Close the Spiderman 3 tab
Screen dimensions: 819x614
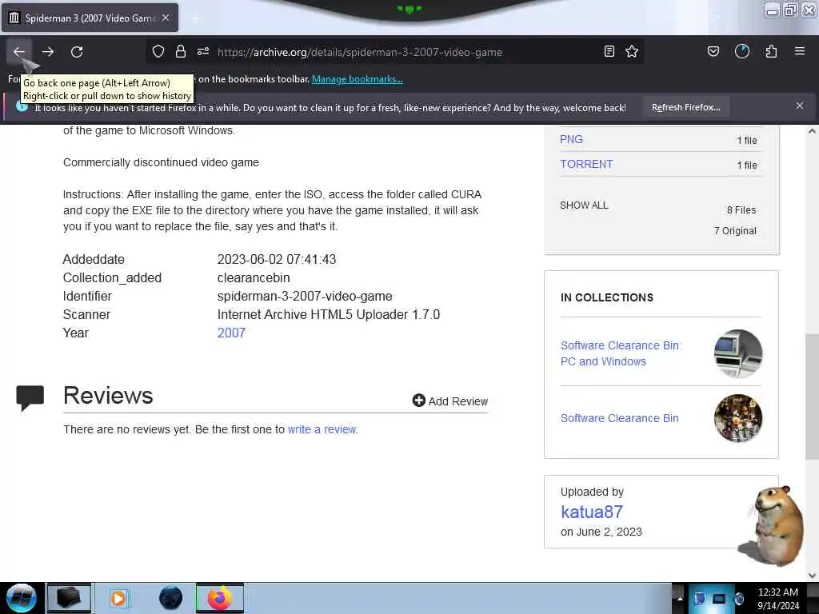coord(166,18)
